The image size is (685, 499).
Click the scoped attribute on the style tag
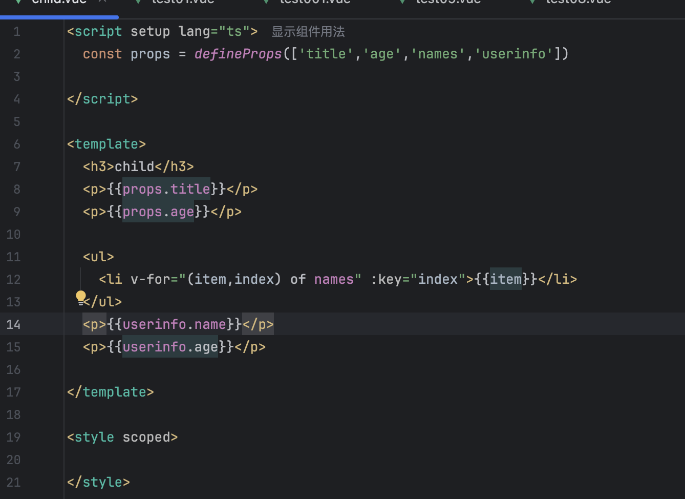[146, 437]
